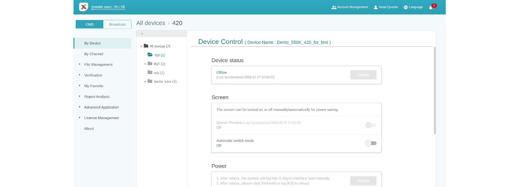Collapse the All devices tree node
This screenshot has height=187, width=512.
click(x=141, y=46)
